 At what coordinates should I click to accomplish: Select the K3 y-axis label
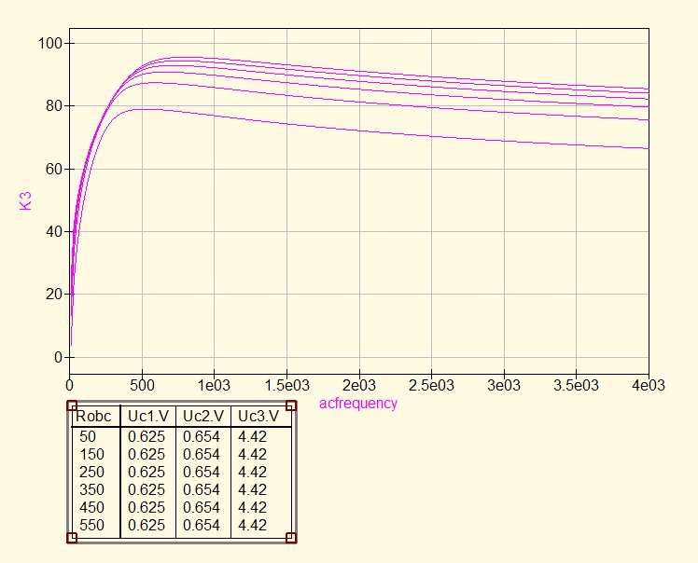pos(25,200)
